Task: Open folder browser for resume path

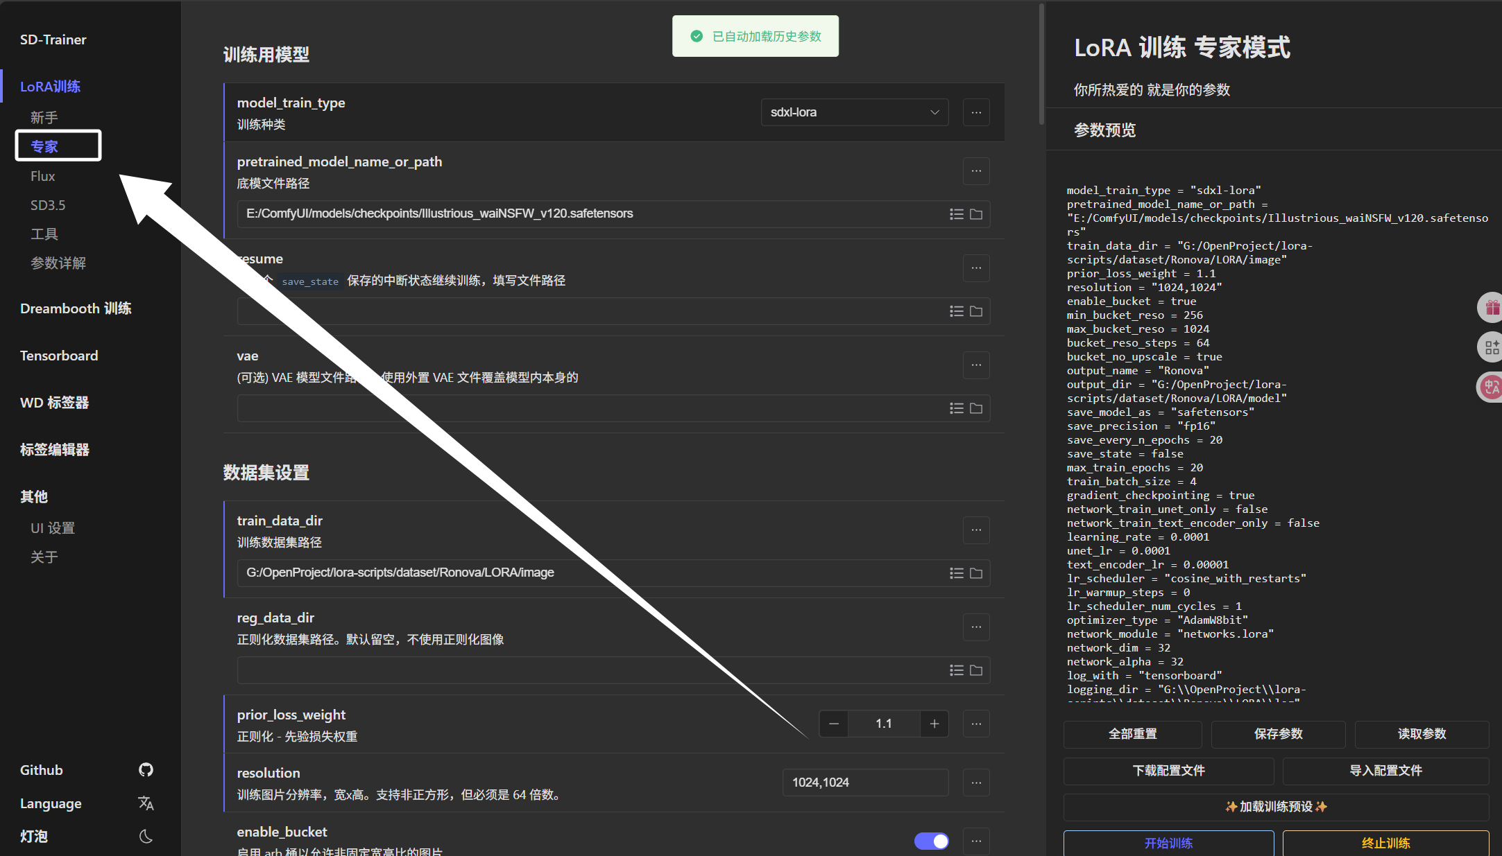Action: pyautogui.click(x=976, y=311)
